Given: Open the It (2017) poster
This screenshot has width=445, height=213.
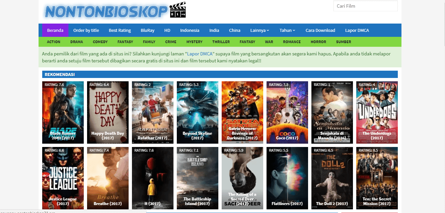Looking at the screenshot, I should (153, 178).
